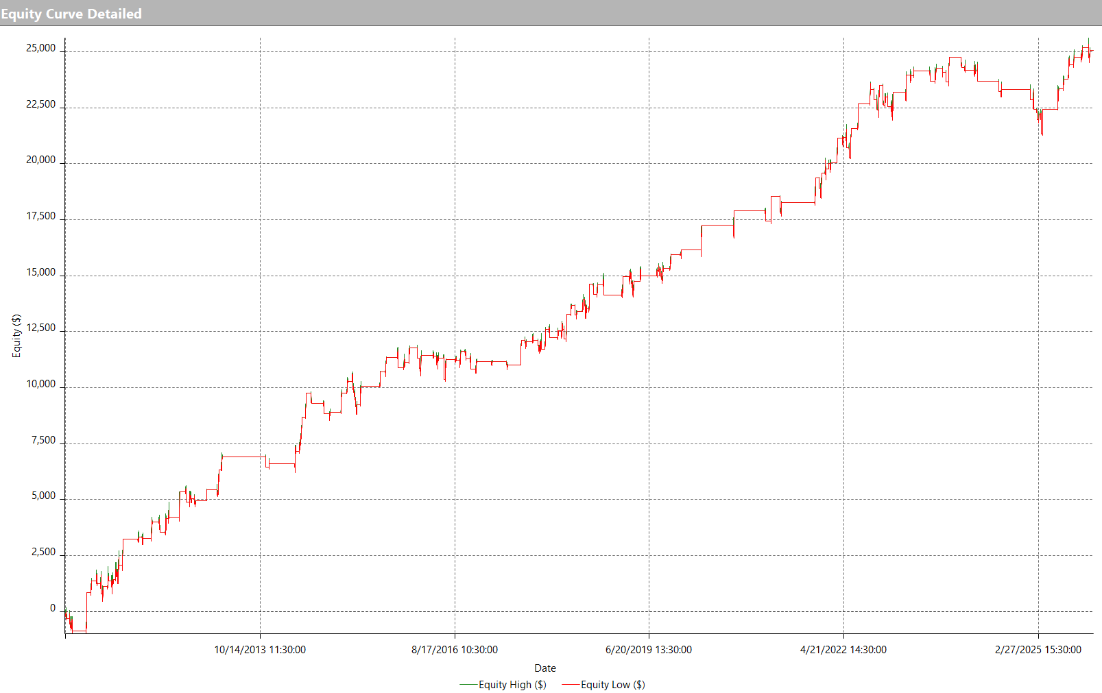1102x693 pixels.
Task: Click the red Equity Low legend line swatch
Action: 571,684
